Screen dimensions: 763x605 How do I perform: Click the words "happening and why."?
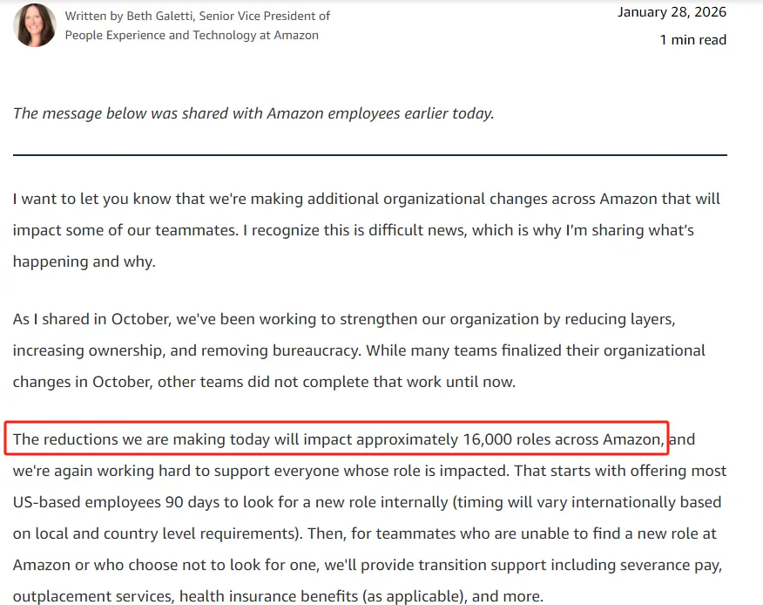84,262
